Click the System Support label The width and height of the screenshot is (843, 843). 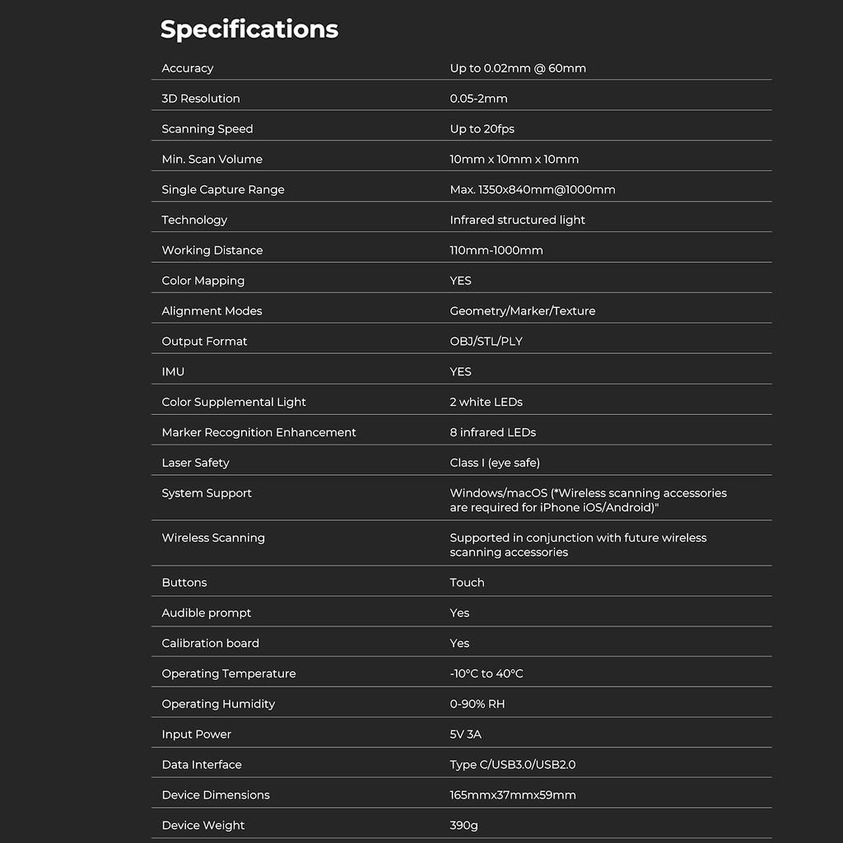tap(207, 493)
